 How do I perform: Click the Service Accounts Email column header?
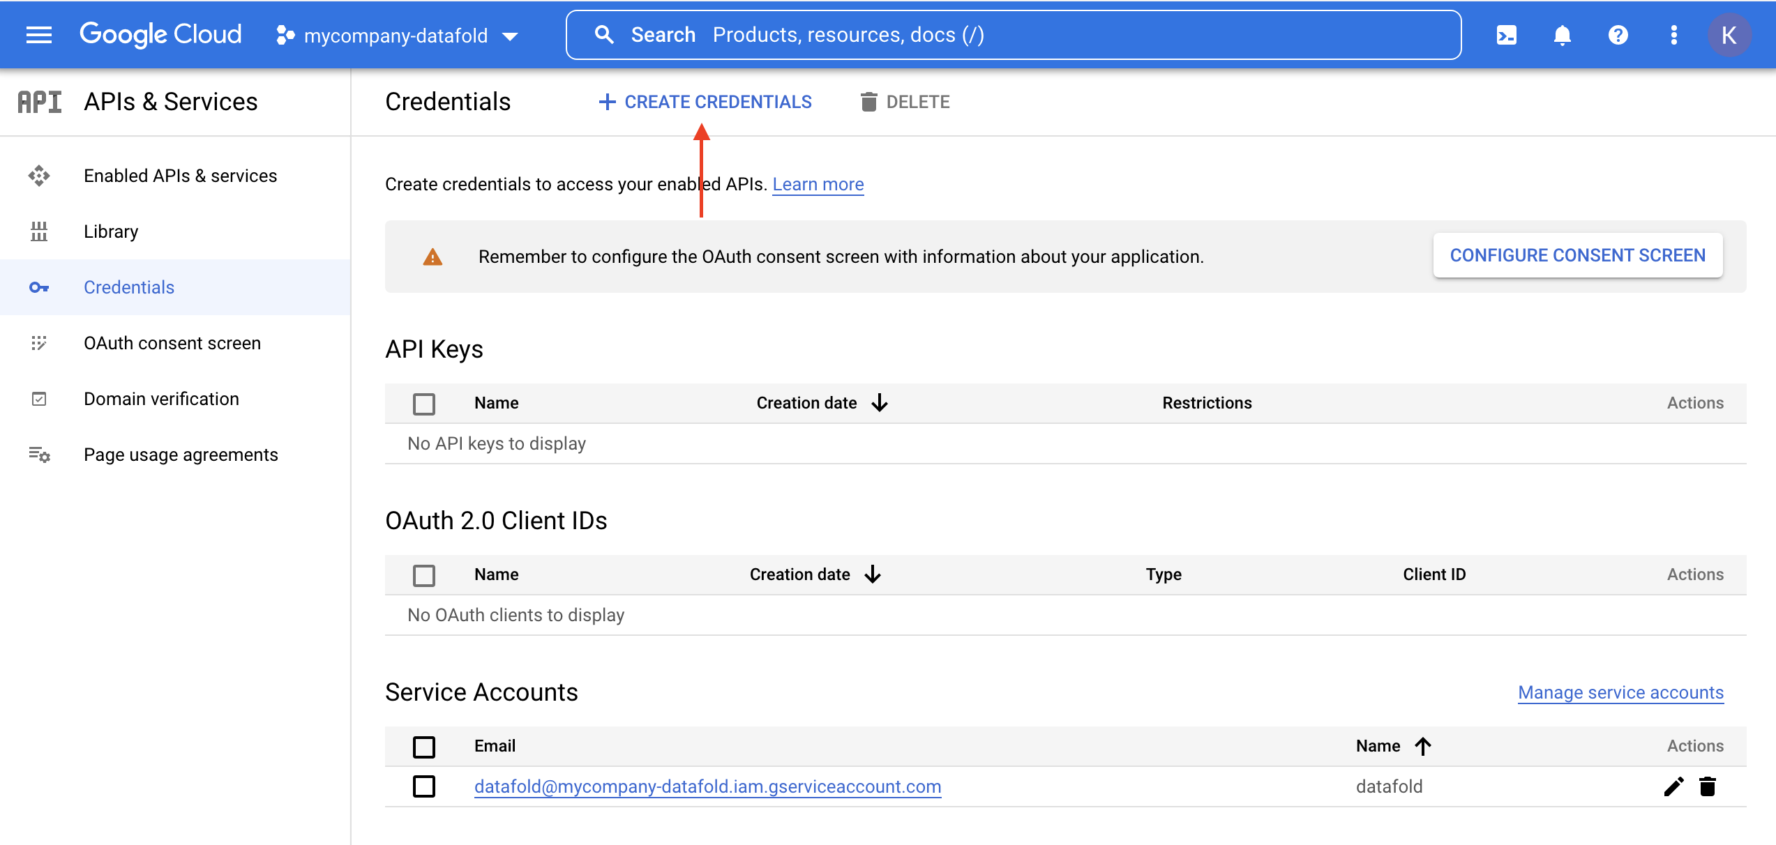pyautogui.click(x=495, y=746)
